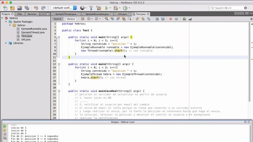
Task: Open the Util.java editor tab
Action: [122, 14]
